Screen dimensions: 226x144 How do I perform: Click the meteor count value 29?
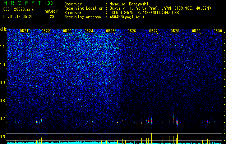coord(52,17)
